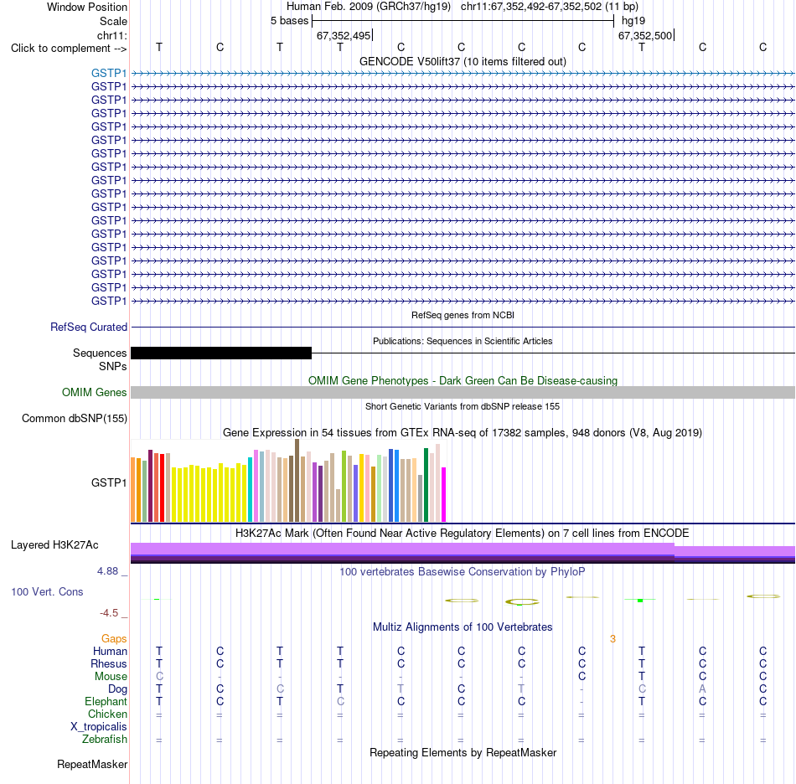The height and width of the screenshot is (784, 796).
Task: Click the orange 3 in the Gaps row
Action: (x=613, y=639)
